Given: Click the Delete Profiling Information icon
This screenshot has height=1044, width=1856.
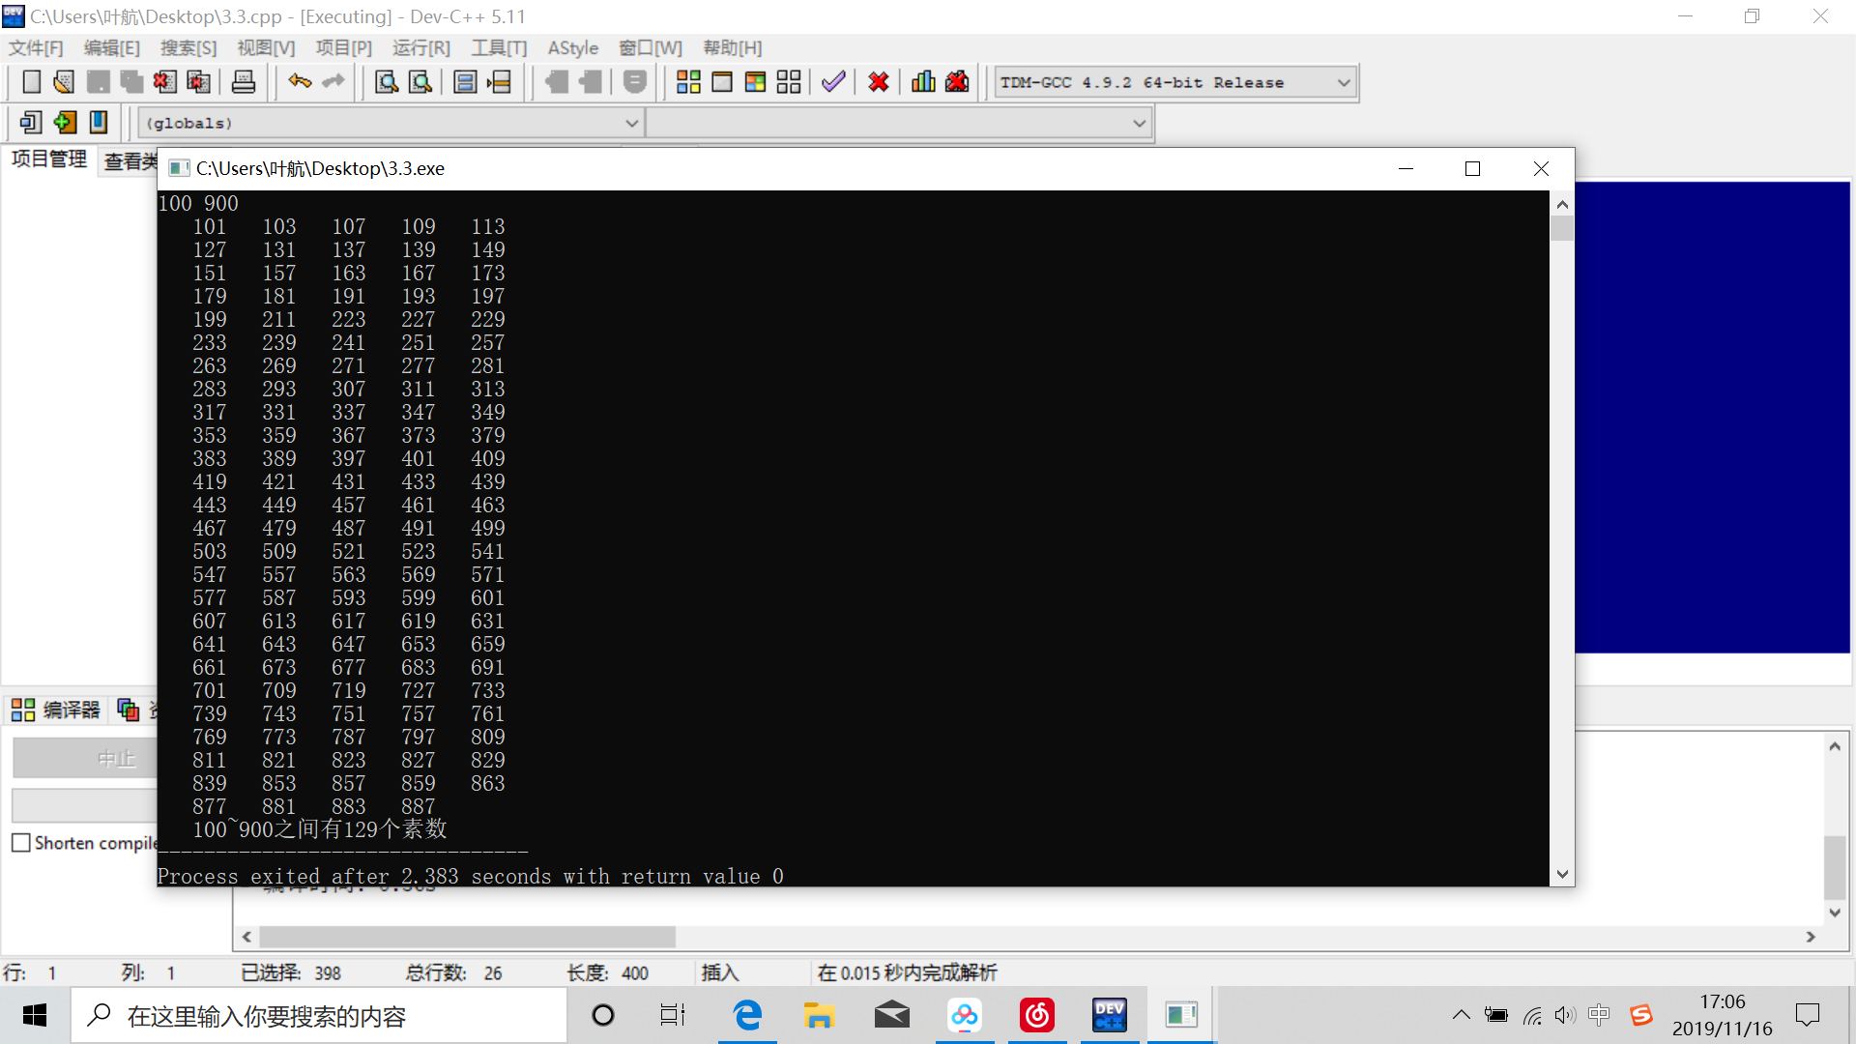Looking at the screenshot, I should 957,82.
